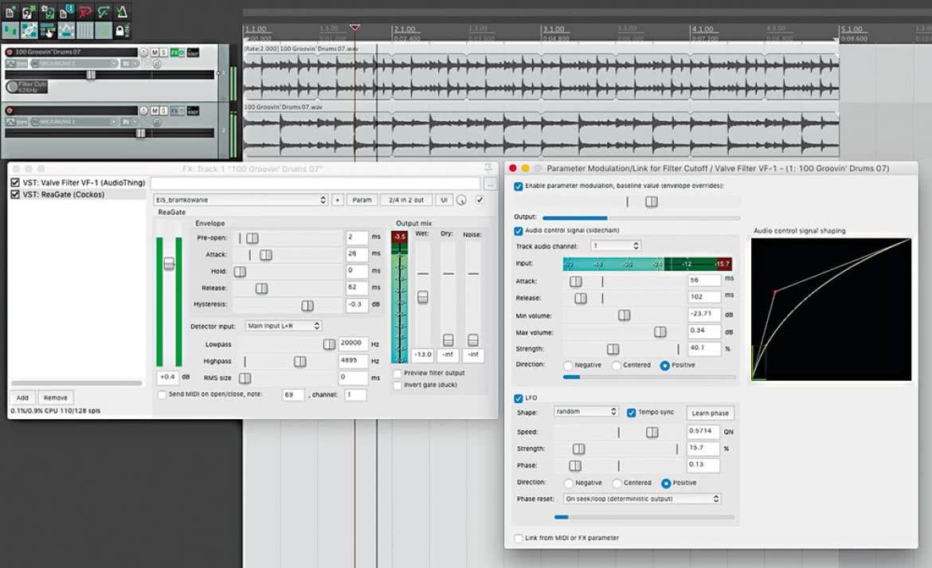Open Project Settings from the toolbar

(x=66, y=12)
